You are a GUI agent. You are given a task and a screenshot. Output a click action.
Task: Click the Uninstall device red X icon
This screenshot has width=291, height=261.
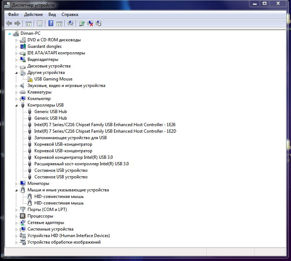point(90,24)
